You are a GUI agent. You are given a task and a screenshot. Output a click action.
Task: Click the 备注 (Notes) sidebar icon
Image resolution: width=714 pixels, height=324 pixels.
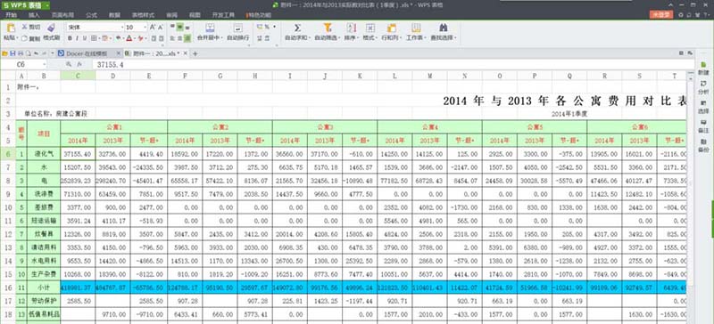703,126
